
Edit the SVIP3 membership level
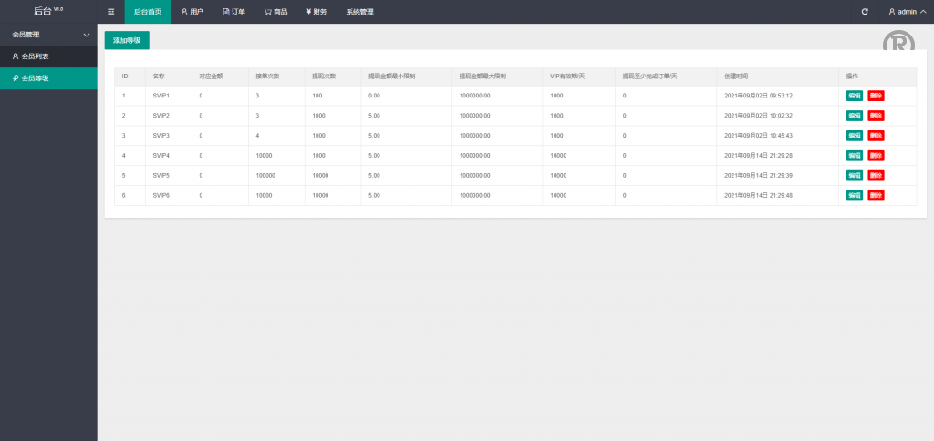854,136
